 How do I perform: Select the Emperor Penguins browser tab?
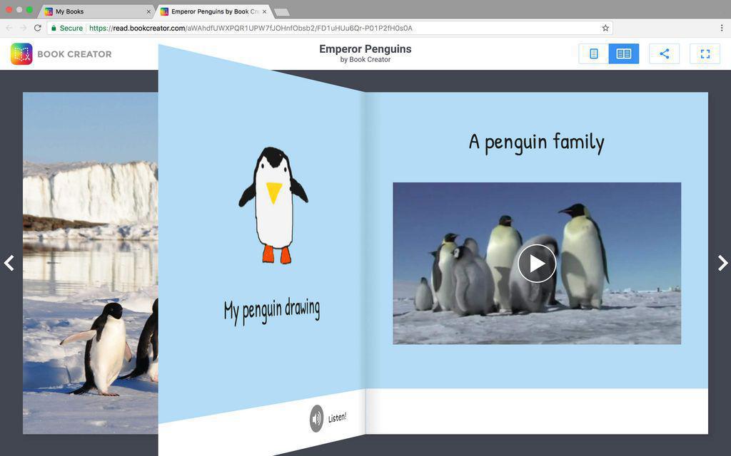click(207, 11)
